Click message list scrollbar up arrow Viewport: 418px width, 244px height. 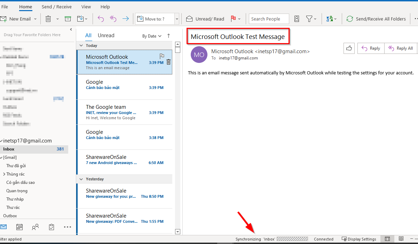tap(178, 44)
